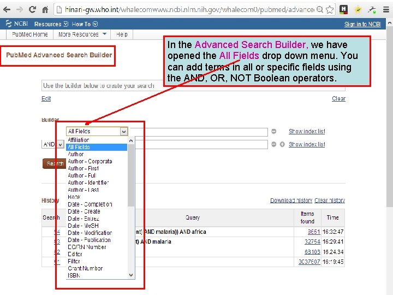393x295 pixels.
Task: Select All Fields option in list
Action: tap(97, 147)
